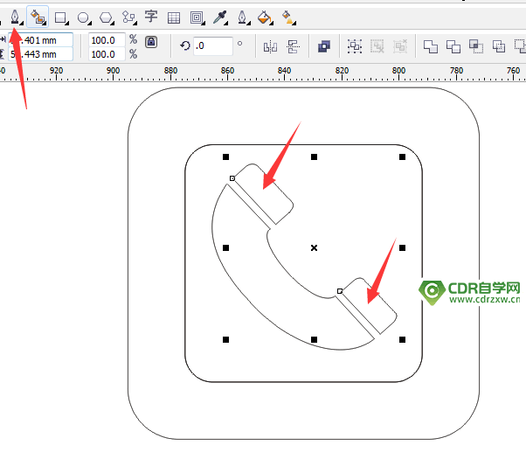
Task: Click the Weld shaping button
Action: (x=431, y=46)
